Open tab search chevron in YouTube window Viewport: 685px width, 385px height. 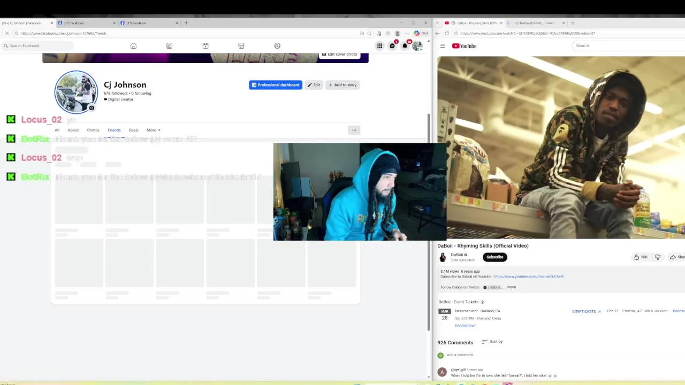[x=438, y=23]
